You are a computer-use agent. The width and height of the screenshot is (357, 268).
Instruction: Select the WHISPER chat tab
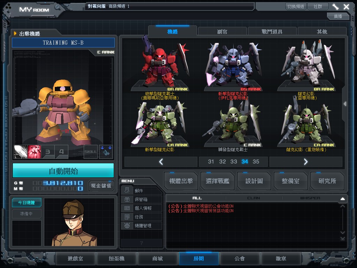(310, 198)
